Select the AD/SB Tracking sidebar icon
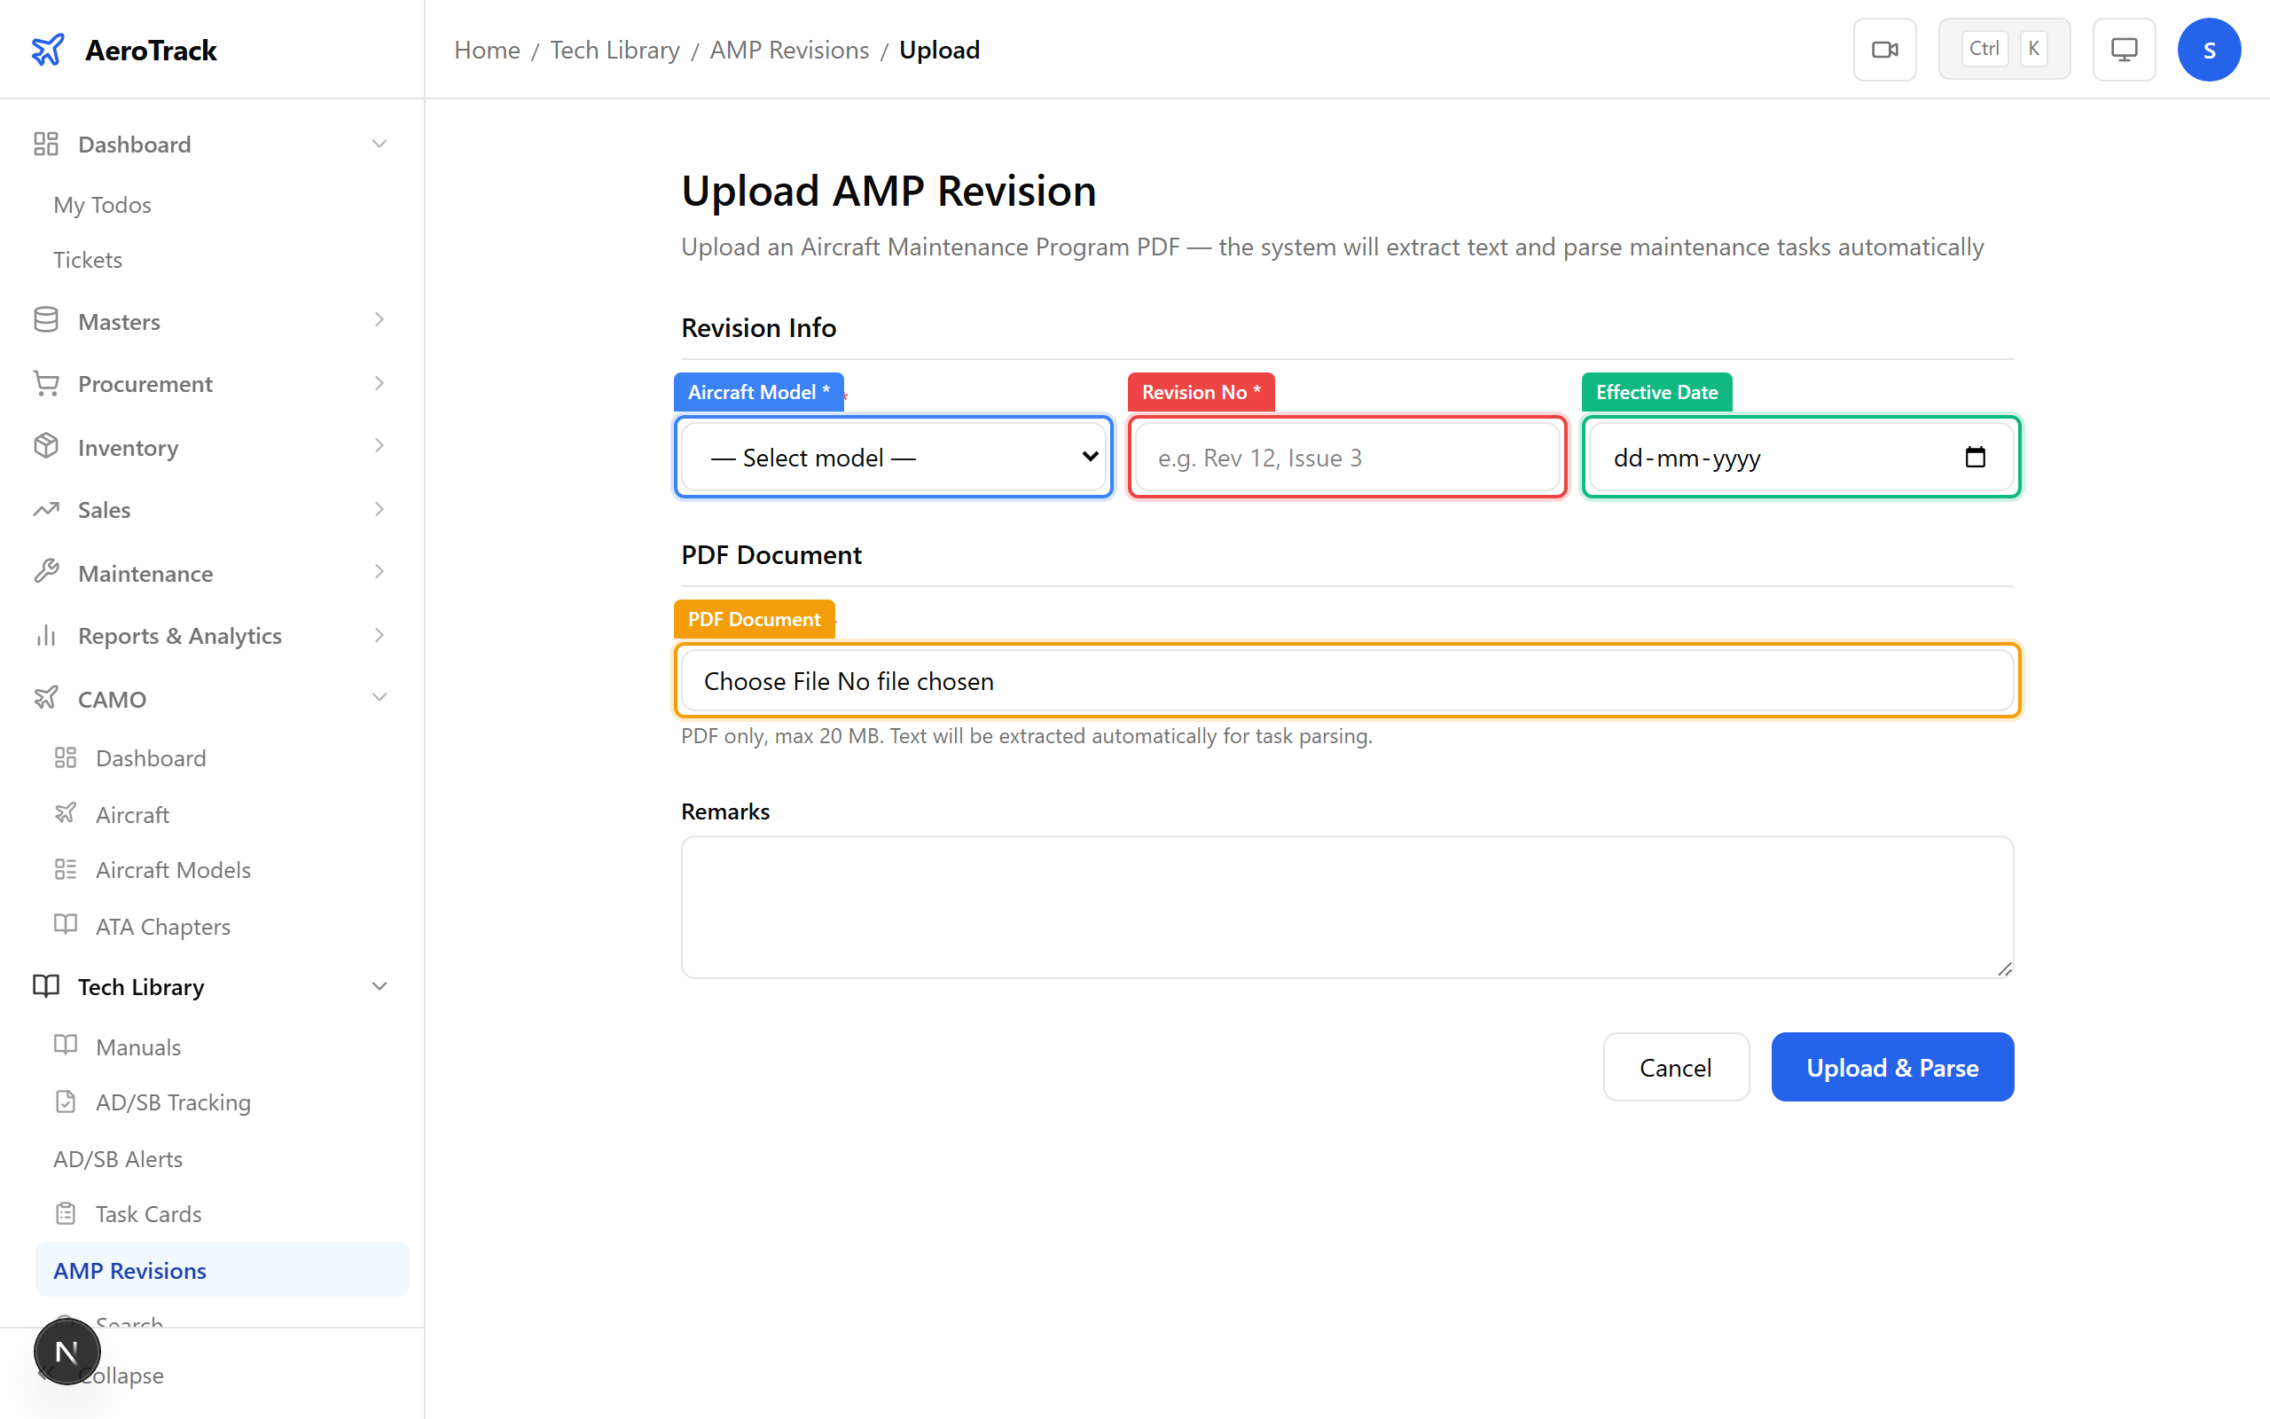This screenshot has height=1419, width=2270. [65, 1101]
